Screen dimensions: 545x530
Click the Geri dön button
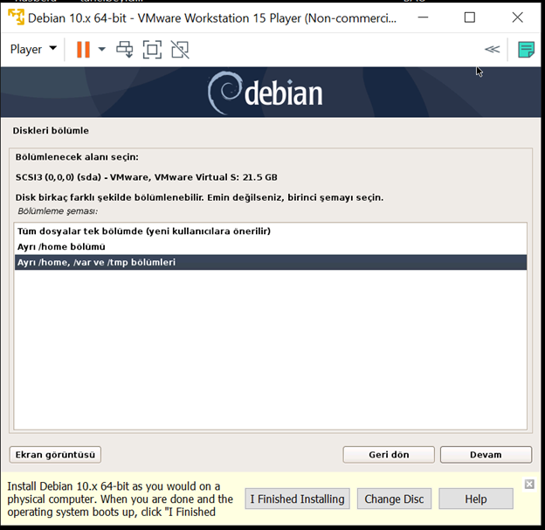click(x=389, y=455)
